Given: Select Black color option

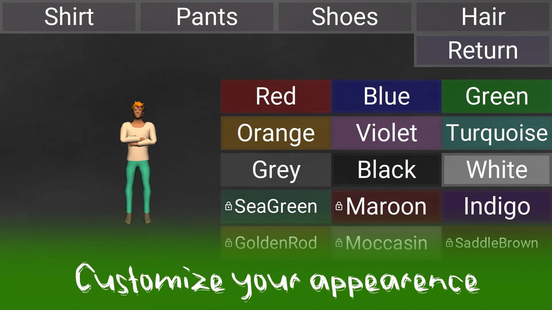Looking at the screenshot, I should (x=386, y=169).
